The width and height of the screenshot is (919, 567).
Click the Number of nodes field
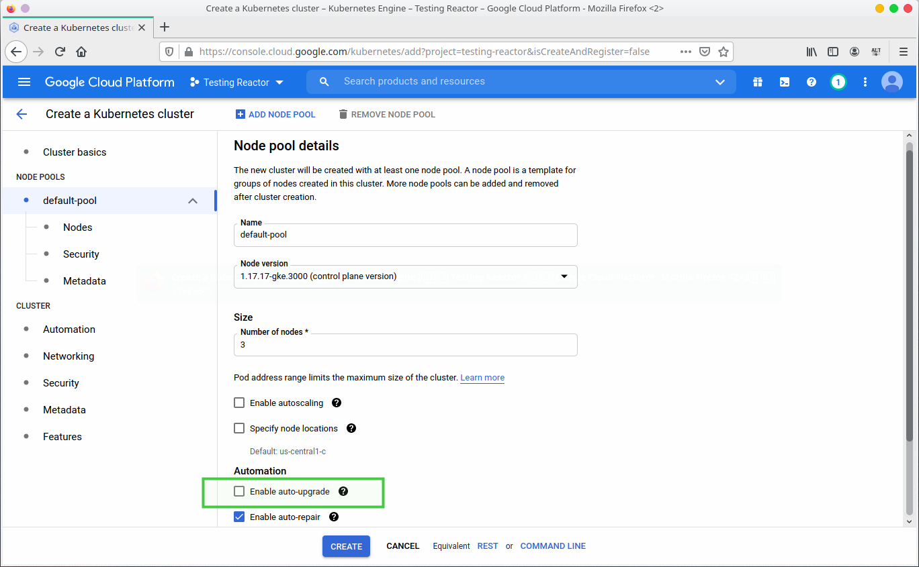(x=405, y=344)
